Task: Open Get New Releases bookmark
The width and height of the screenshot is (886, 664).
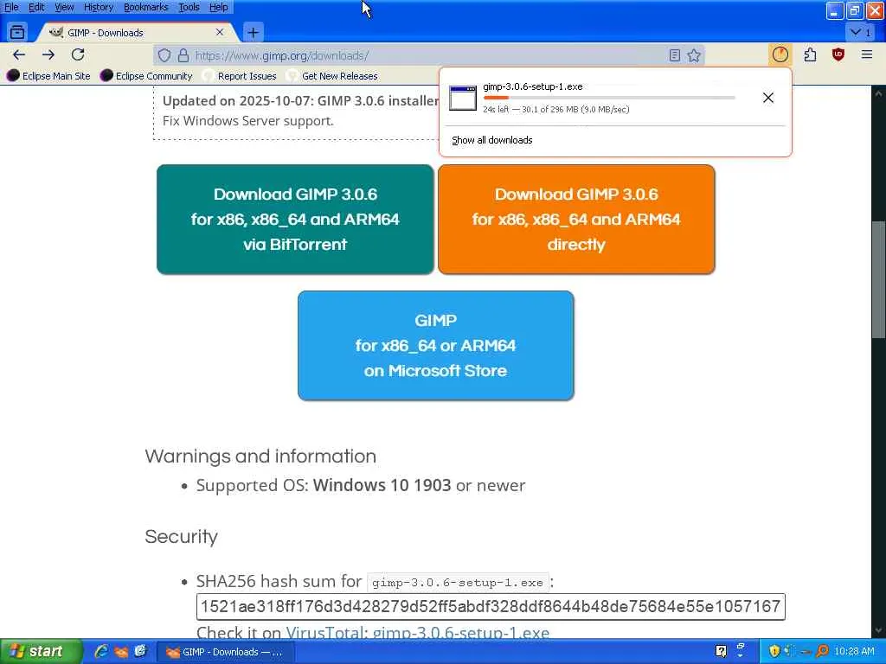Action: pos(332,76)
